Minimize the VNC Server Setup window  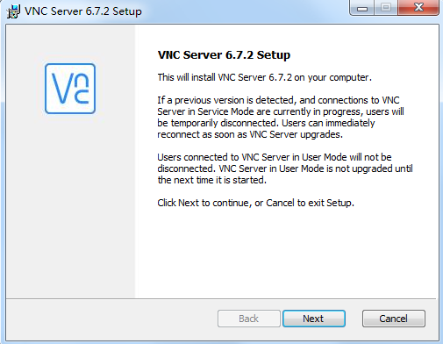tap(362, 8)
